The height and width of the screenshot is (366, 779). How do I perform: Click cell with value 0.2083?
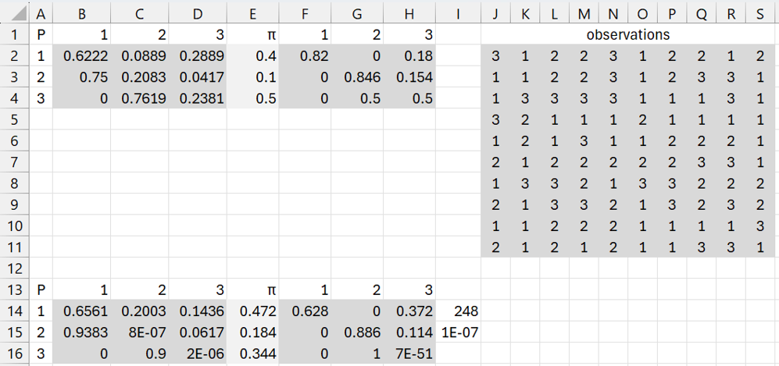pyautogui.click(x=140, y=77)
